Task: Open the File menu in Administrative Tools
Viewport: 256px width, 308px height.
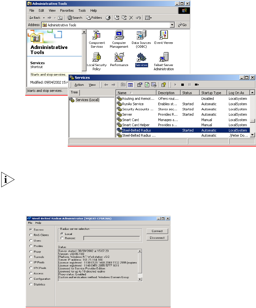Action: 31,10
